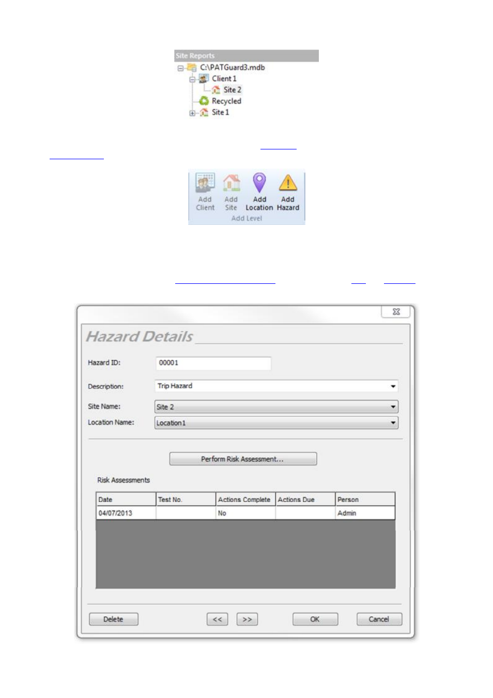493x698 pixels.
Task: Expand the Site 1 tree node
Action: (192, 113)
